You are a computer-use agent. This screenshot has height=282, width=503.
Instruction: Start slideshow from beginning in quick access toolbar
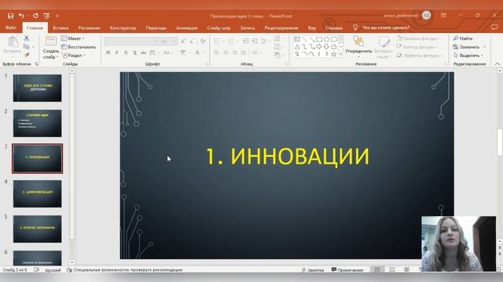click(x=46, y=16)
